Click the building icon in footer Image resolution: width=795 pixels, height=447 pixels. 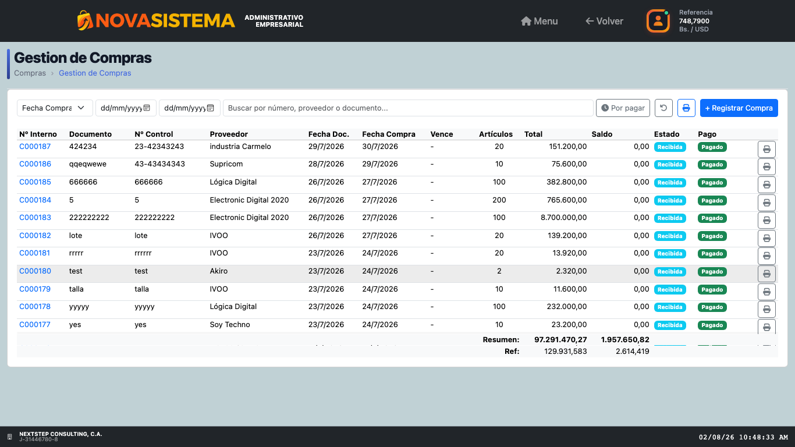point(9,437)
